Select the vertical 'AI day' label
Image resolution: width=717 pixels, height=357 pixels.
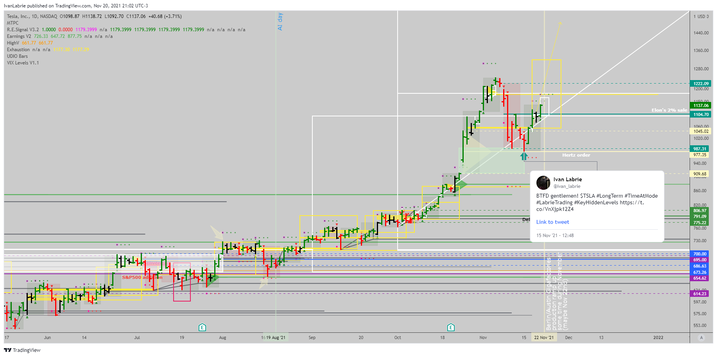coord(280,21)
